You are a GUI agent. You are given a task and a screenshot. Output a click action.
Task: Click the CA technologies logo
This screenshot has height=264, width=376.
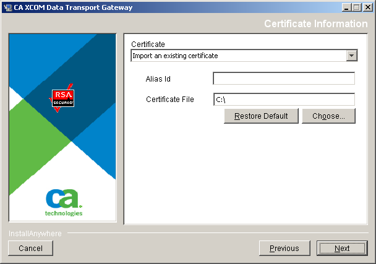click(63, 202)
